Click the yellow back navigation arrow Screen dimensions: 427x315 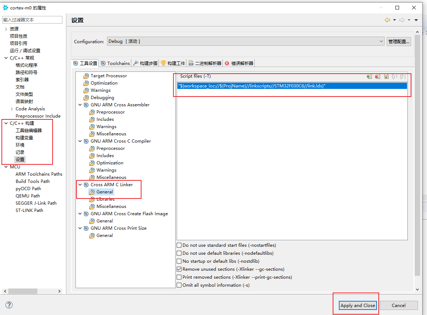pyautogui.click(x=387, y=20)
